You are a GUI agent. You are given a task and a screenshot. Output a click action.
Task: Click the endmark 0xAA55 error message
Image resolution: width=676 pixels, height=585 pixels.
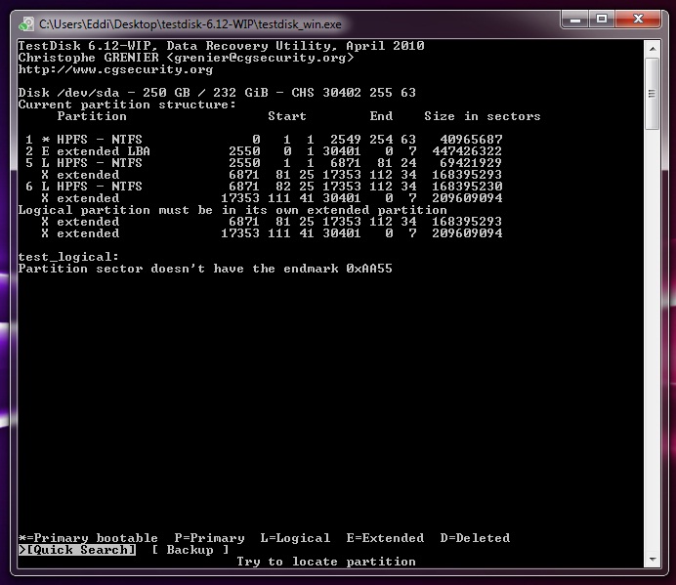pos(205,269)
